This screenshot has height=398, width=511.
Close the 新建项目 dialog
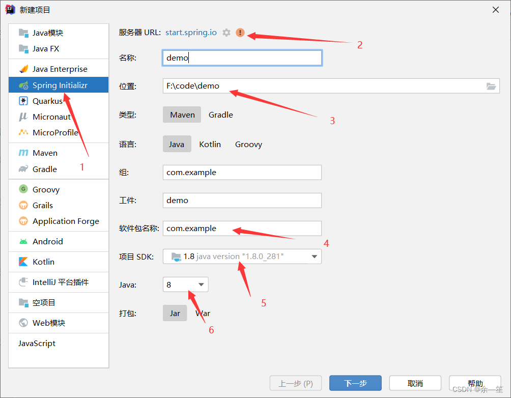(x=496, y=10)
